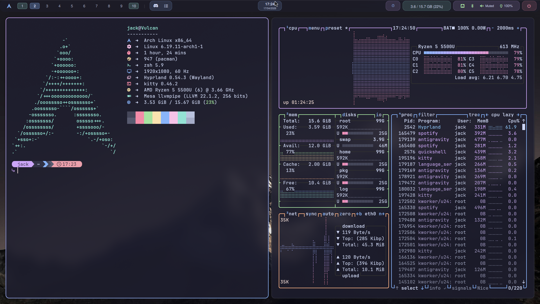Screen dimensions: 540x304
Task: Open the Arch logo launcher in top bar
Action: (9, 6)
